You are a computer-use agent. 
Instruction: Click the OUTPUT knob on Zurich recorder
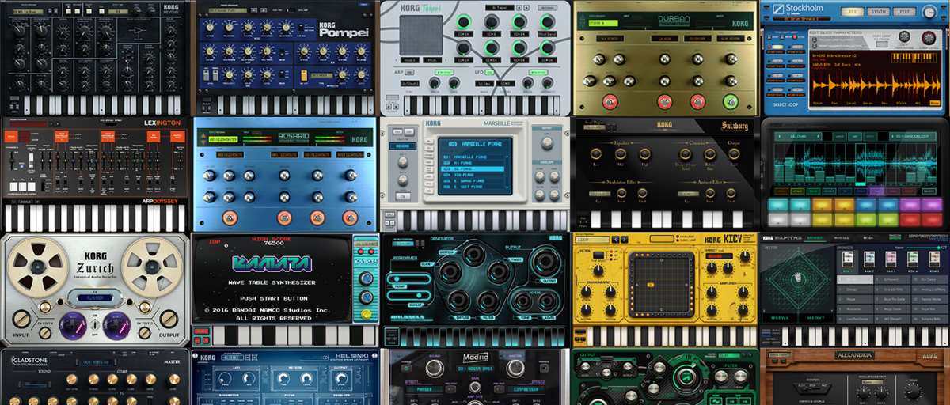pos(169,319)
